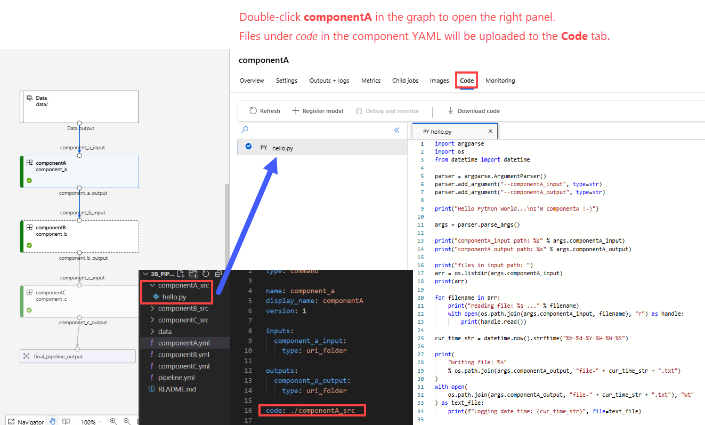Expand the componentC_src folder
The height and width of the screenshot is (425, 705).
pyautogui.click(x=152, y=320)
